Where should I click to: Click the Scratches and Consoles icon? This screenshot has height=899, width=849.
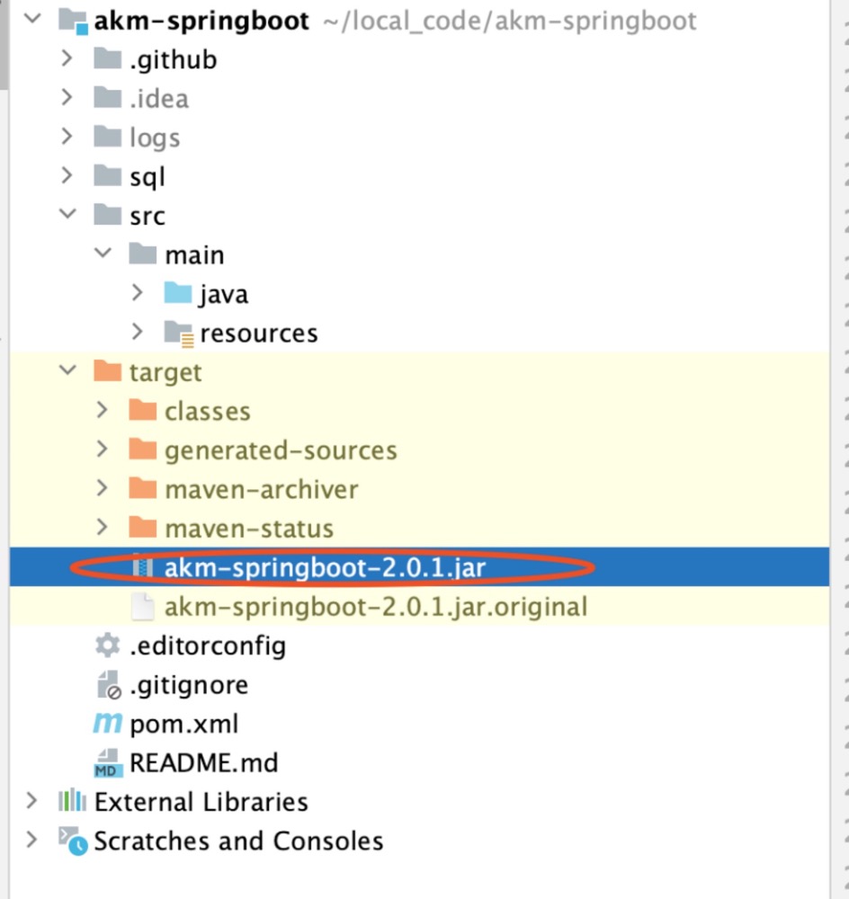[x=72, y=841]
